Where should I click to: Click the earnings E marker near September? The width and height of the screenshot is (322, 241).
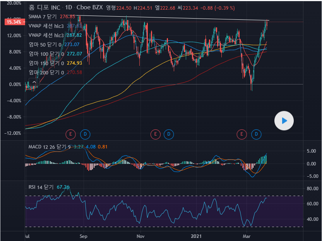pyautogui.click(x=71, y=134)
